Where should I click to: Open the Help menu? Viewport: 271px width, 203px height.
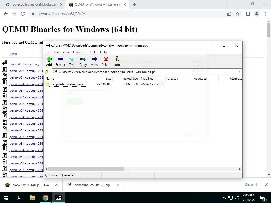click(x=103, y=52)
